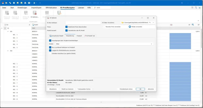Collapse the top-level 02 tree node

point(5,28)
